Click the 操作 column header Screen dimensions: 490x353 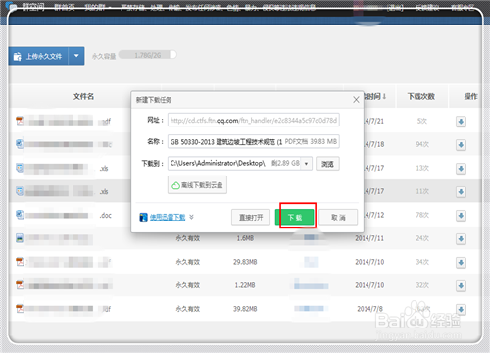pyautogui.click(x=470, y=96)
